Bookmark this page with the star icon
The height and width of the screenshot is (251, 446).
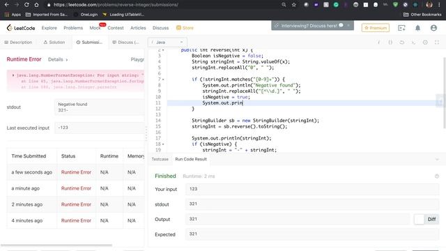tap(294, 5)
